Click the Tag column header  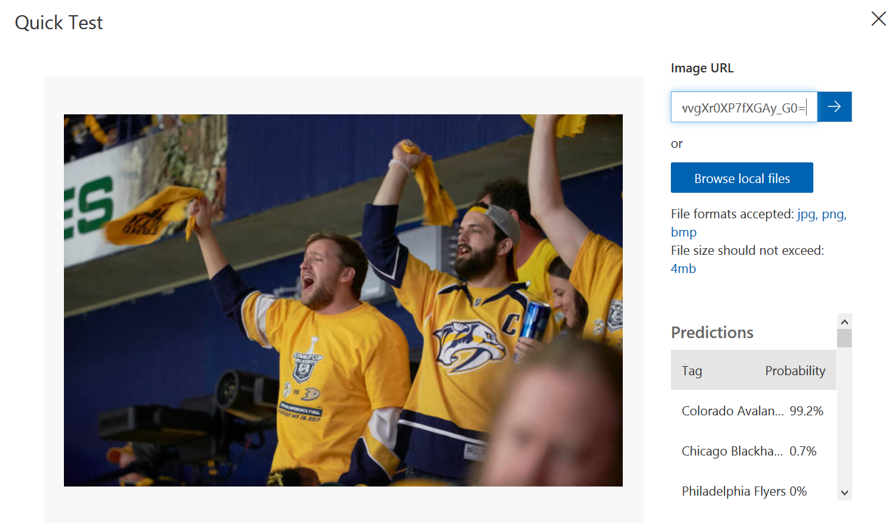coord(692,371)
